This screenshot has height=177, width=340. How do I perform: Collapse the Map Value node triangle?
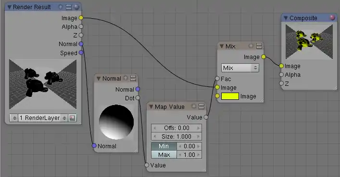151,106
